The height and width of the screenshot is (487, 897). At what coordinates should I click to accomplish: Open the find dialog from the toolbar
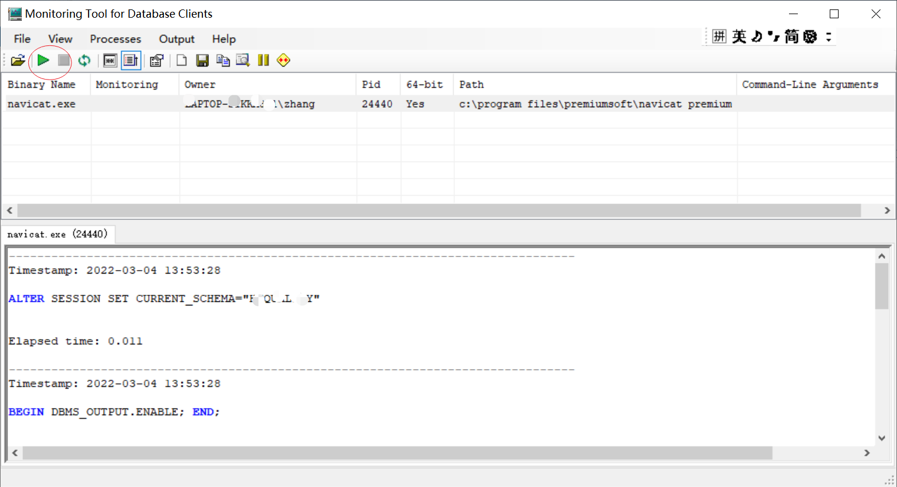[243, 60]
